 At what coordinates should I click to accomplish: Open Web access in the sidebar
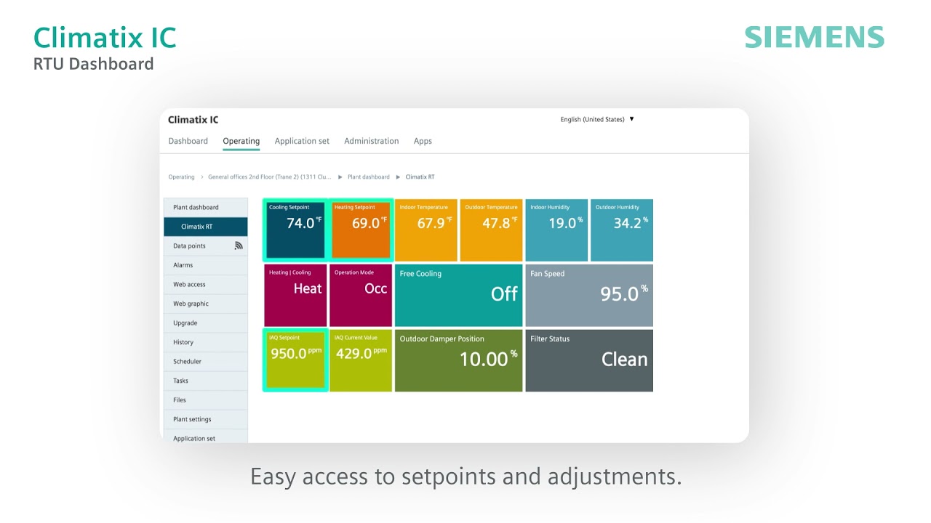pyautogui.click(x=206, y=285)
